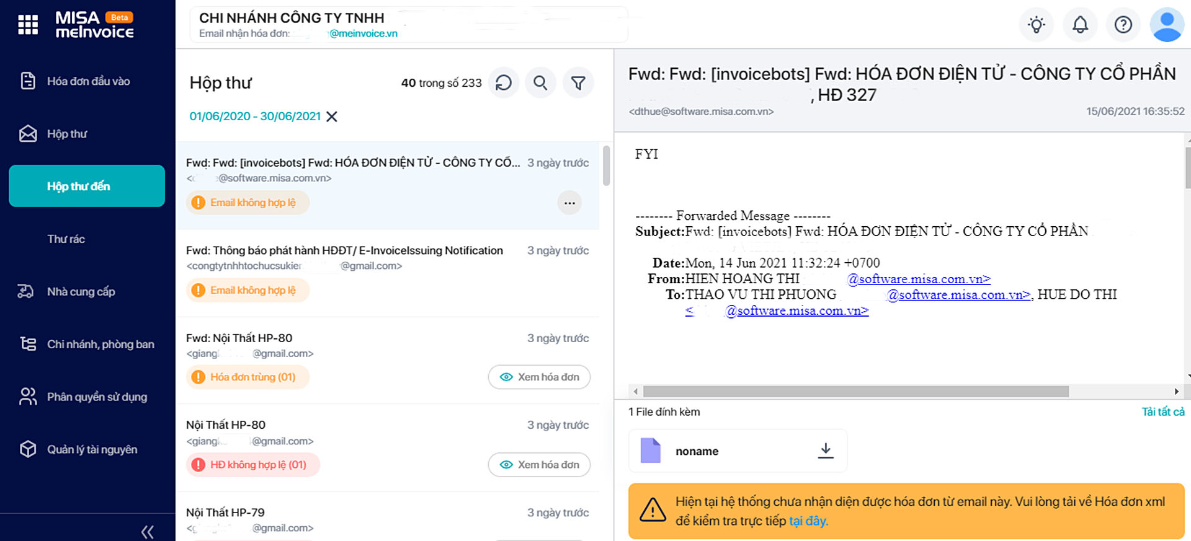Viewport: 1191px width, 541px height.
Task: Select email Fwd: Thông báo phát hành HĐĐT
Action: point(388,273)
